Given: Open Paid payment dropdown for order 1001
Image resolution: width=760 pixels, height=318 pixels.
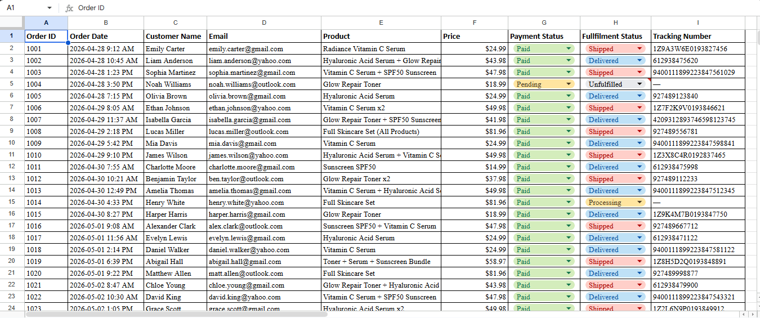Looking at the screenshot, I should coord(569,49).
